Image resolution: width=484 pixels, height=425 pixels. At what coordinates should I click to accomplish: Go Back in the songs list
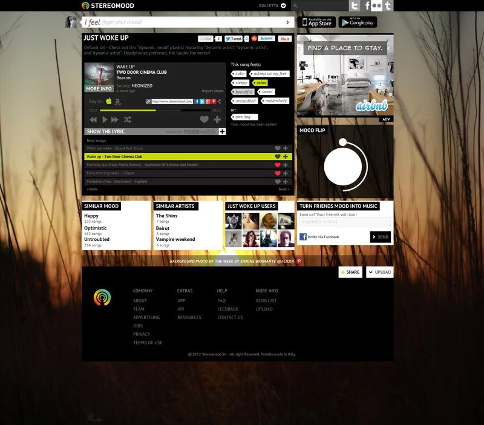click(x=92, y=189)
